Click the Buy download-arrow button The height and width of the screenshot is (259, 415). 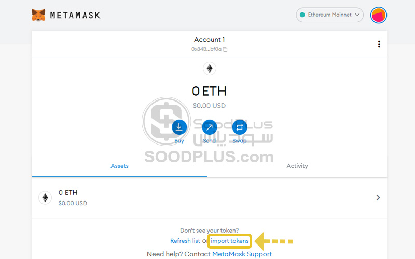pyautogui.click(x=179, y=127)
